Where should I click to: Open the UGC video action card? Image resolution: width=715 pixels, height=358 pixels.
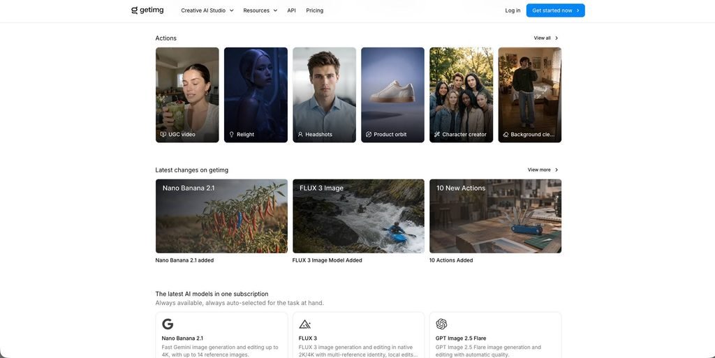pos(187,95)
